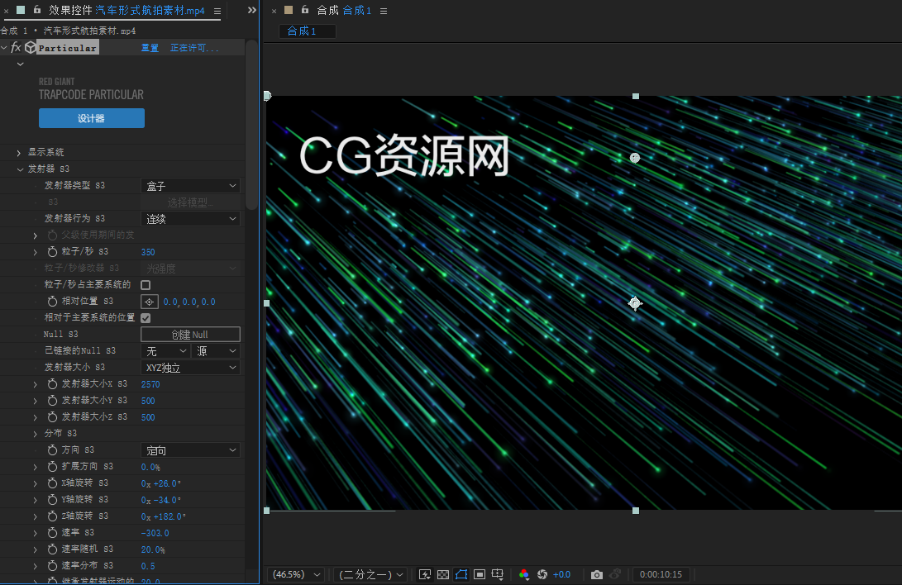The width and height of the screenshot is (902, 585).
Task: Toggle stopwatch for 发射器大小Y S3
Action: point(52,401)
